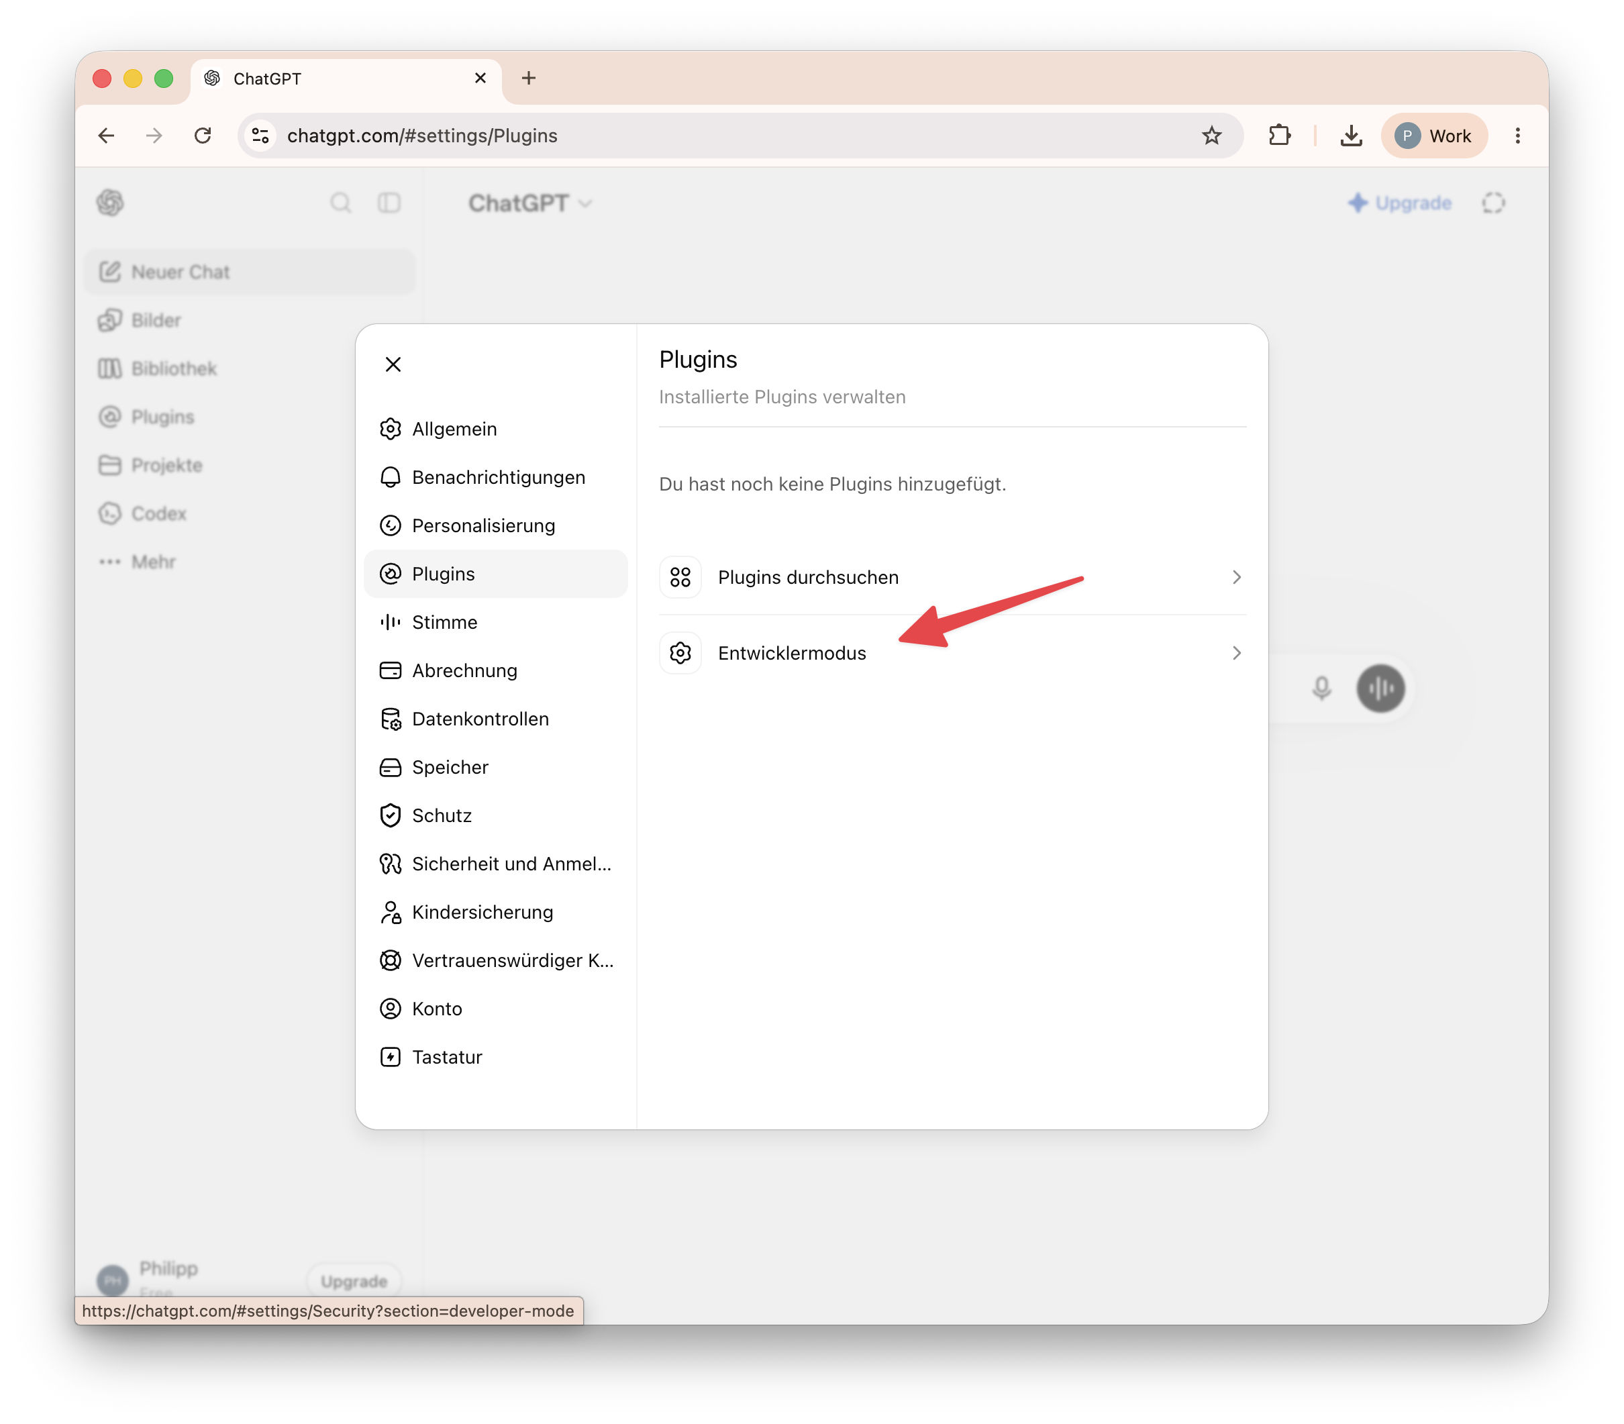This screenshot has height=1424, width=1624.
Task: Open the Stimme settings section
Action: (496, 622)
